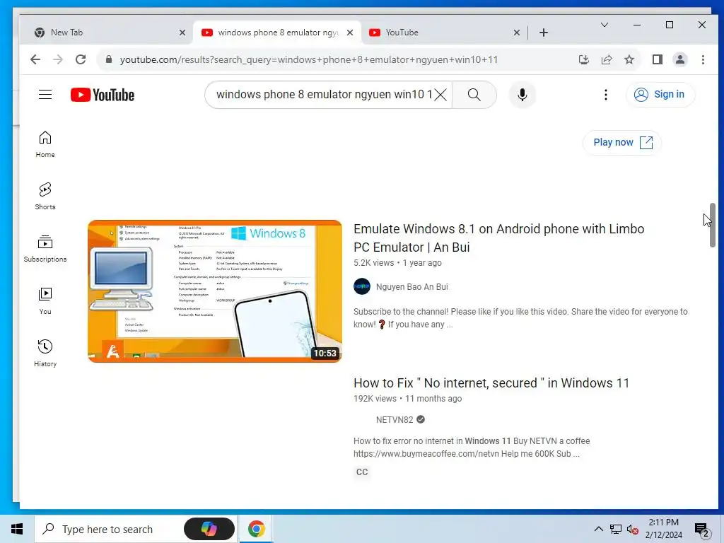Viewport: 724px width, 543px height.
Task: Sign in to YouTube
Action: tap(660, 94)
